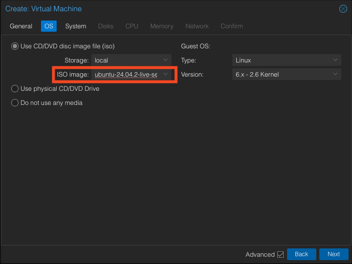
Task: Select Use CD/DVD disc image file option
Action: (15, 46)
